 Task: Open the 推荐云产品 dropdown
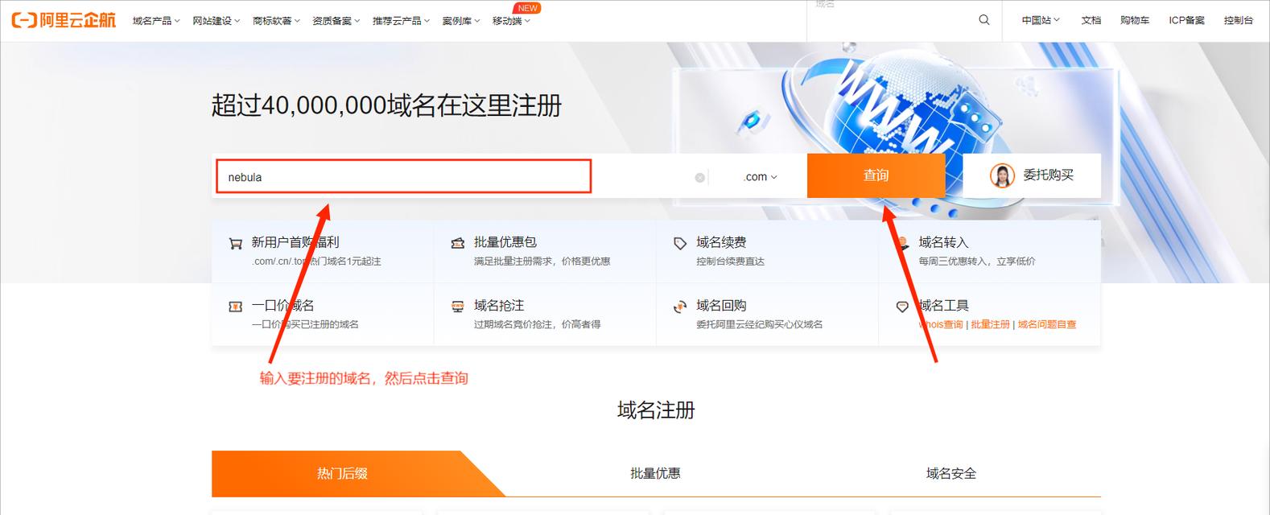[x=401, y=21]
